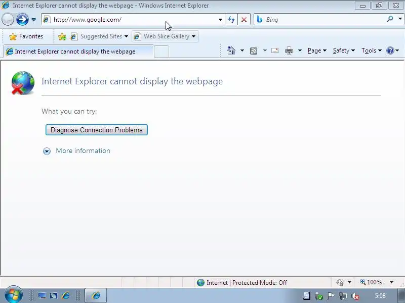Open the Favorites center
This screenshot has height=303, width=405.
26,36
